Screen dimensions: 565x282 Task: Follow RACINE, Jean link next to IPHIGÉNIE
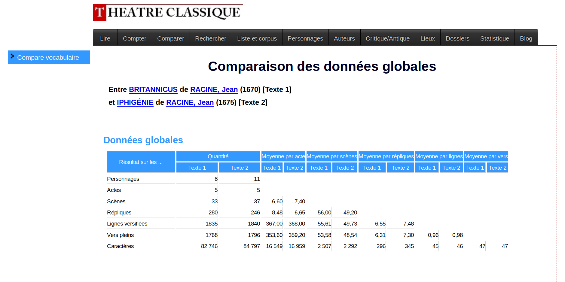[x=190, y=102]
